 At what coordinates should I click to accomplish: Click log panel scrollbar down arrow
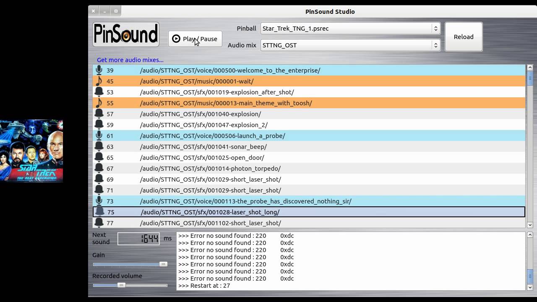pos(530,287)
